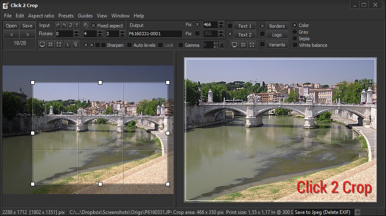386x216 pixels.
Task: Click the inward-arrows shrink icon near the info icon
Action: 51,45
